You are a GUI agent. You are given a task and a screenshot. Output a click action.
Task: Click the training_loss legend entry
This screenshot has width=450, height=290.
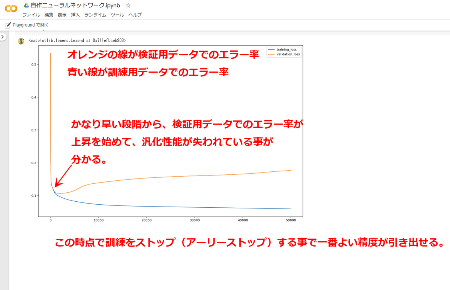[283, 49]
